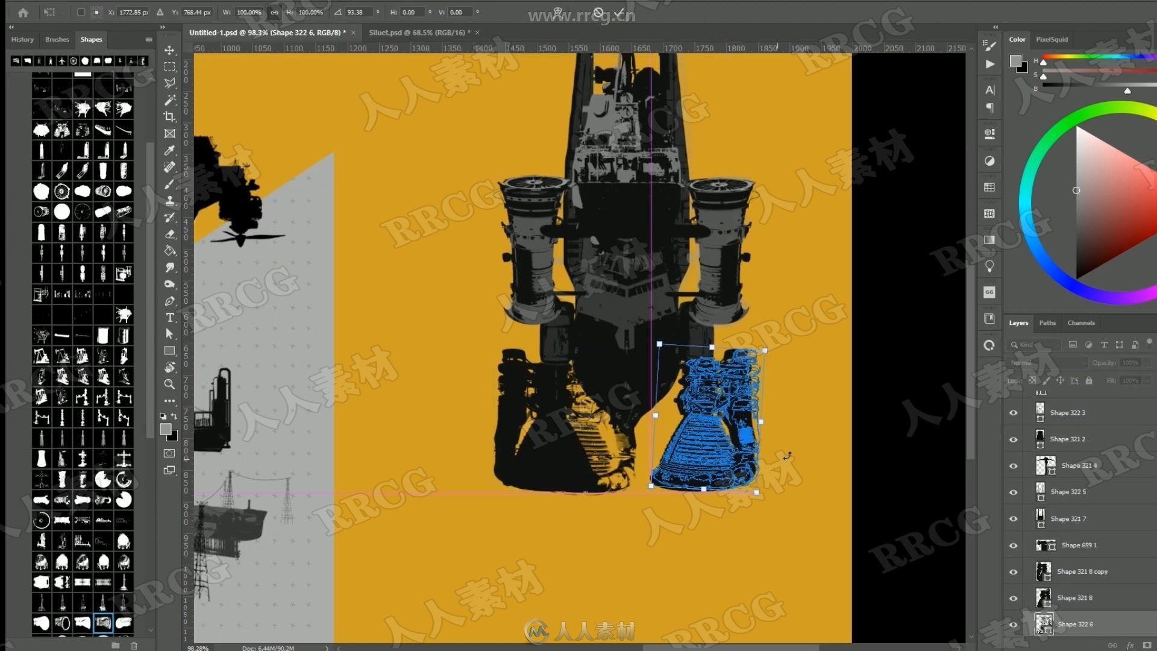
Task: Click the foreground color swatch in toolbar
Action: click(x=166, y=429)
